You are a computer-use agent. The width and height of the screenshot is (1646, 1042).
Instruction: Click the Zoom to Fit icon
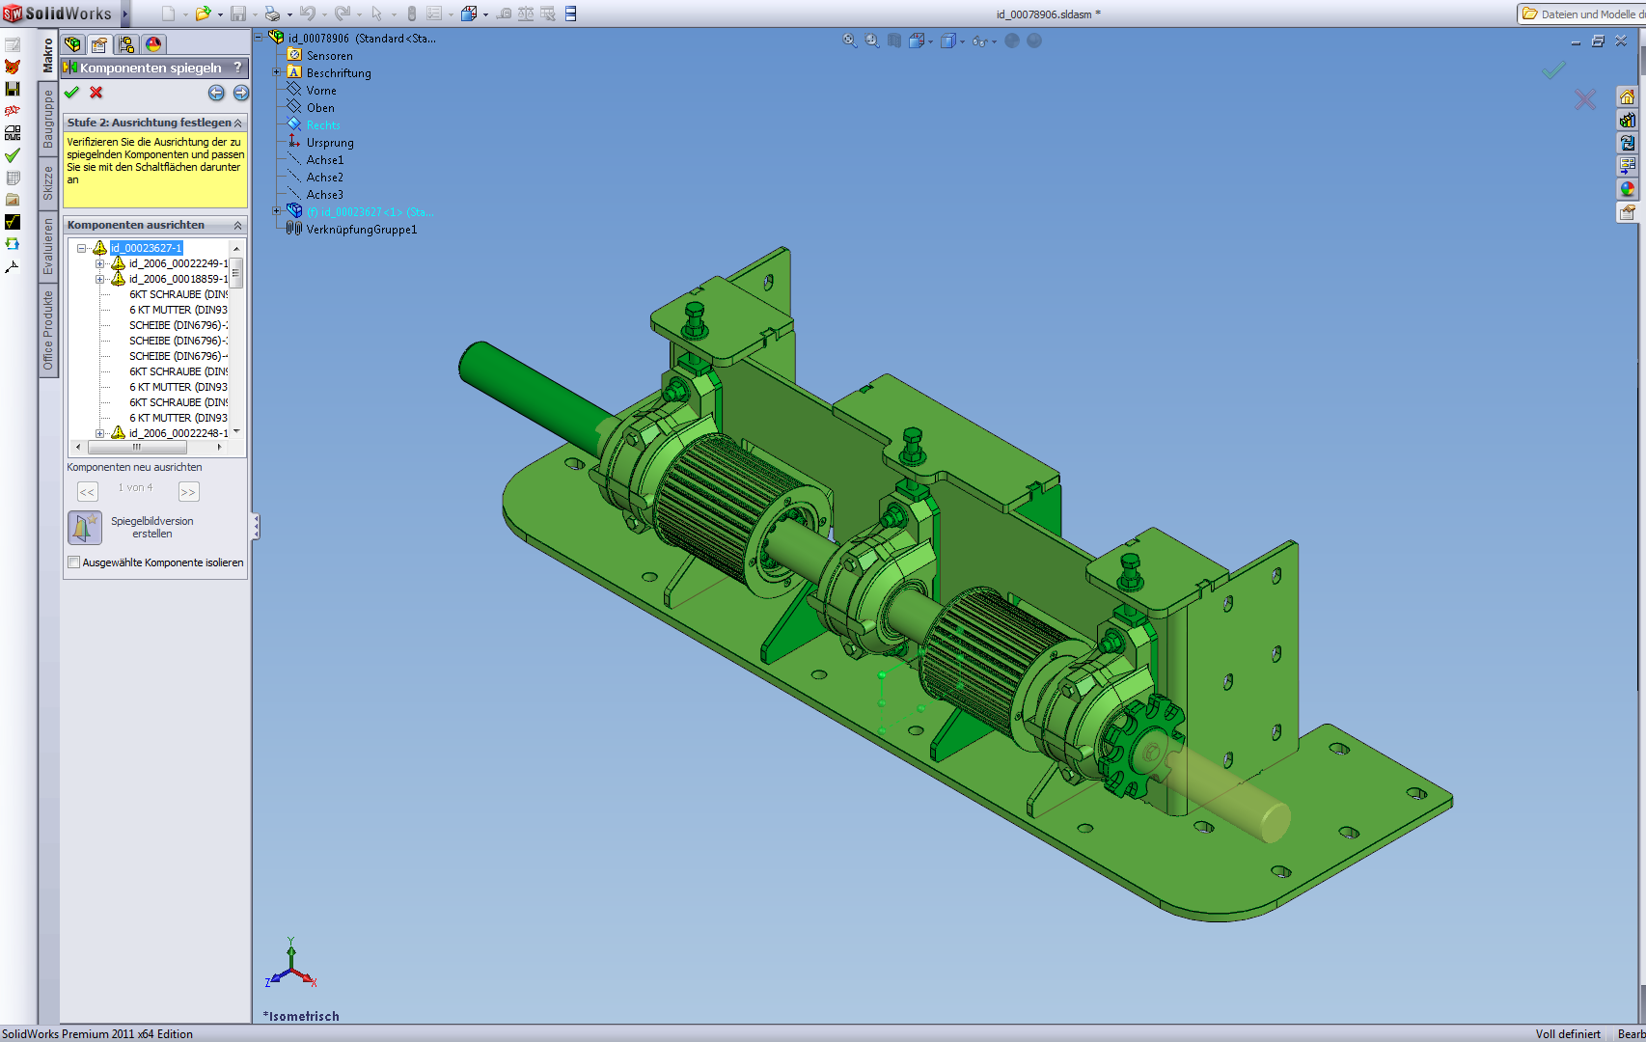pyautogui.click(x=849, y=41)
